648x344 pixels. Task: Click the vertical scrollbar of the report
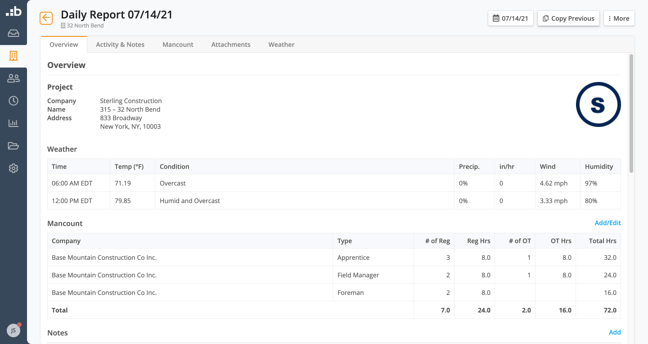(631, 113)
